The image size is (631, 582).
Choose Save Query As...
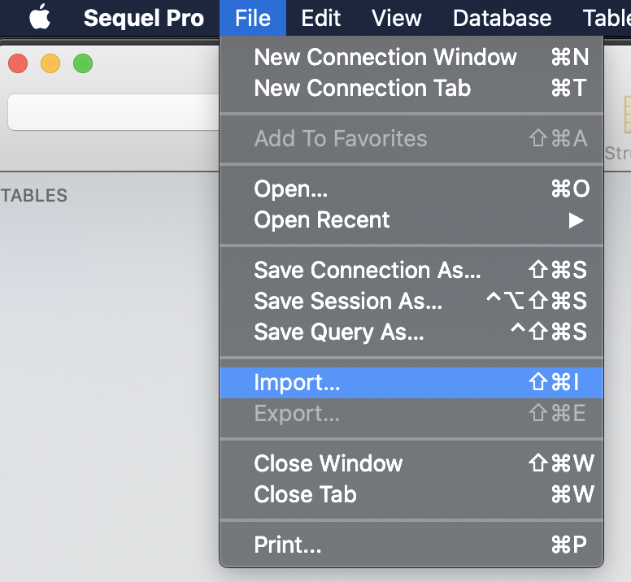tap(411, 332)
